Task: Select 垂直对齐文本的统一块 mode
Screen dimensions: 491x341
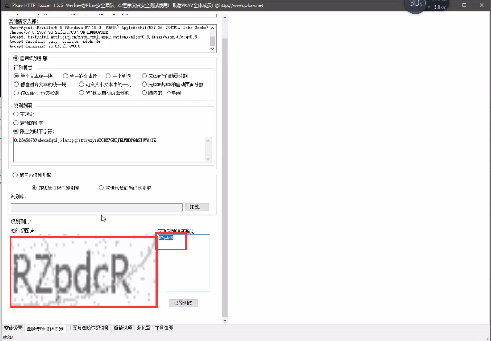Action: pos(16,84)
